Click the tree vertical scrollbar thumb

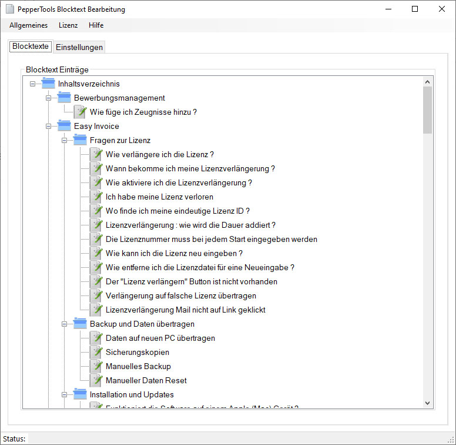pyautogui.click(x=428, y=110)
